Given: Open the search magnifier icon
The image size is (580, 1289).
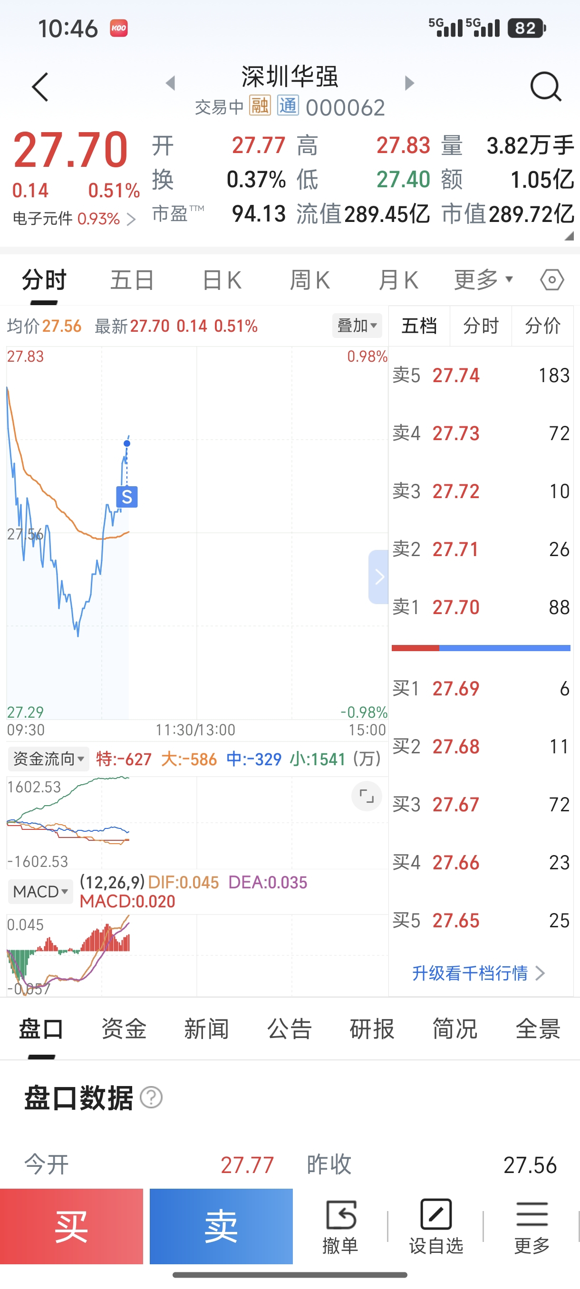Looking at the screenshot, I should pos(545,87).
